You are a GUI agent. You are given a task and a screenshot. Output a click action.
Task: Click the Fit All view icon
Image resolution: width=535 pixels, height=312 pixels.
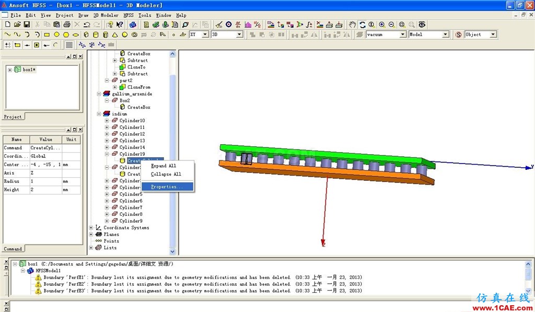pos(402,25)
